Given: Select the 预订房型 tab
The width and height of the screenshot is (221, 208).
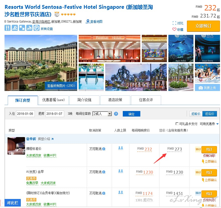Looking at the screenshot, I should tap(23, 100).
